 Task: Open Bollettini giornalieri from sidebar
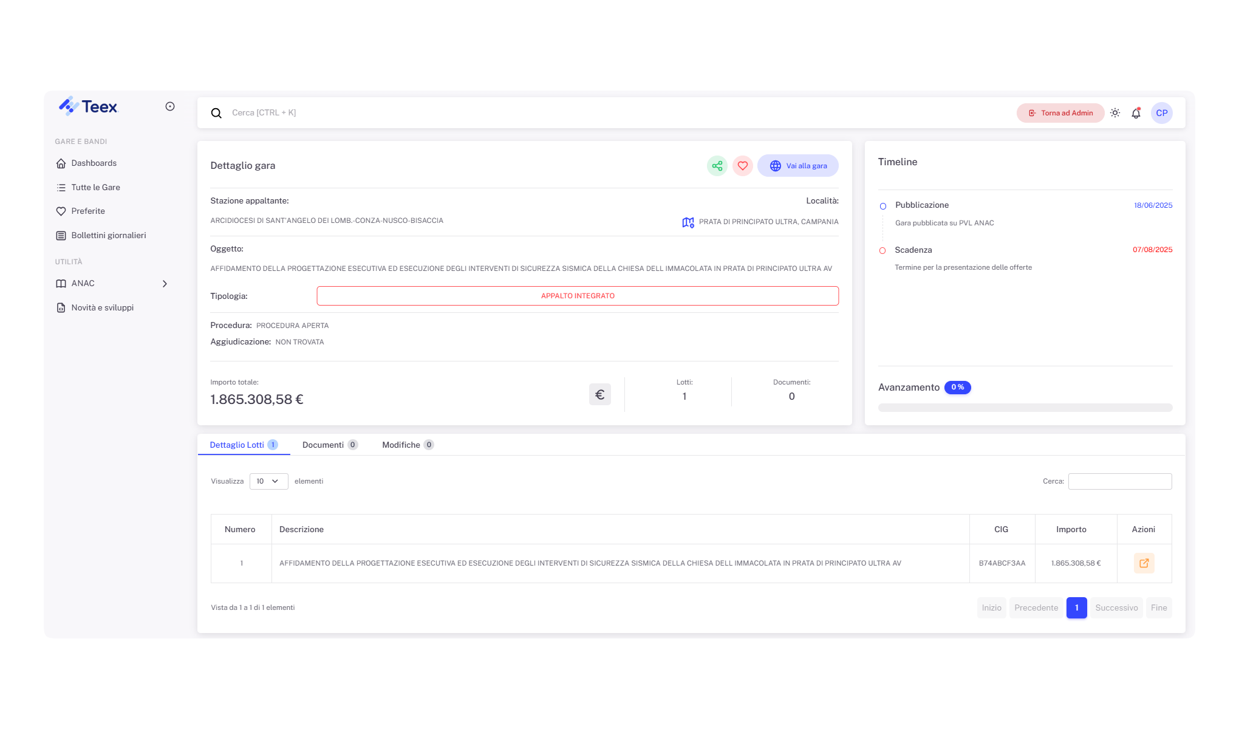point(108,235)
